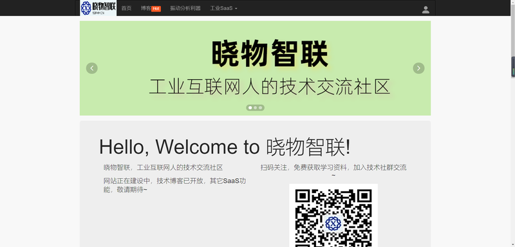Click text 扫码关注，免费获取学习资料
The image size is (515, 247).
click(x=304, y=168)
